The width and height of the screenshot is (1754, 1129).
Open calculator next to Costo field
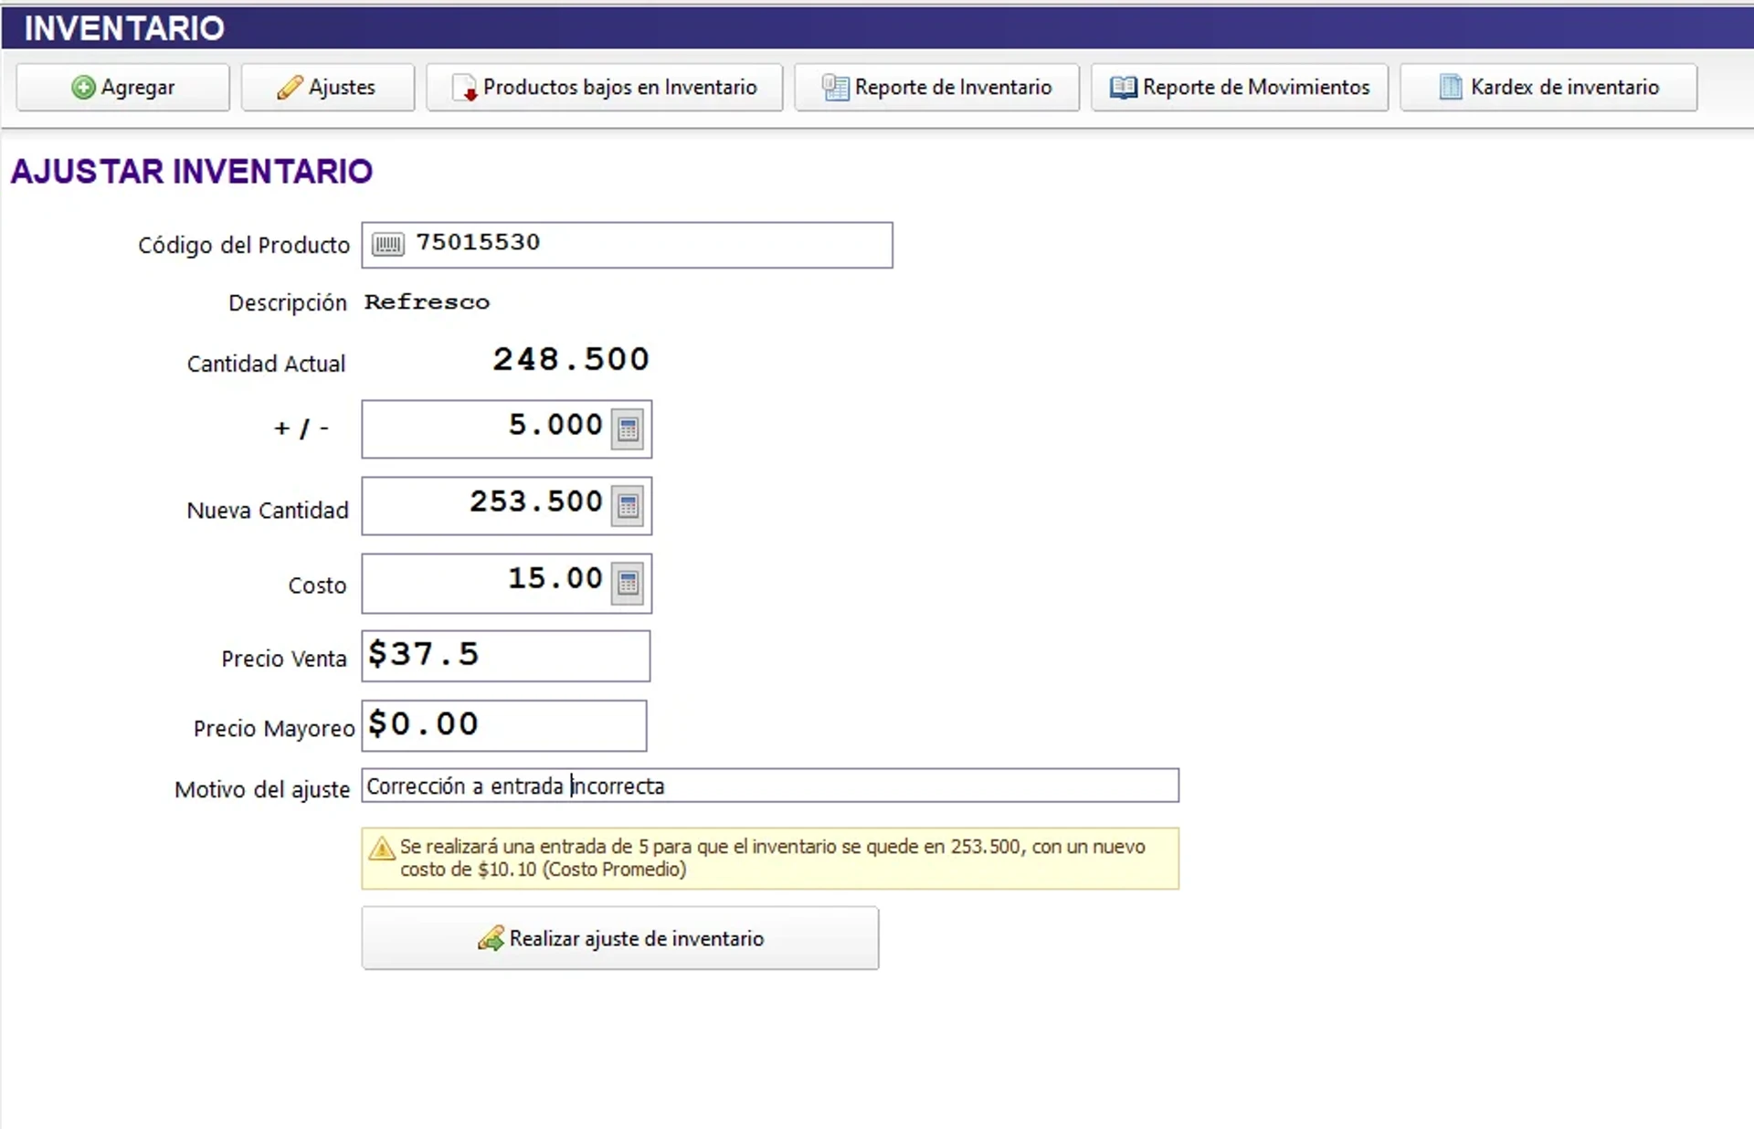629,582
